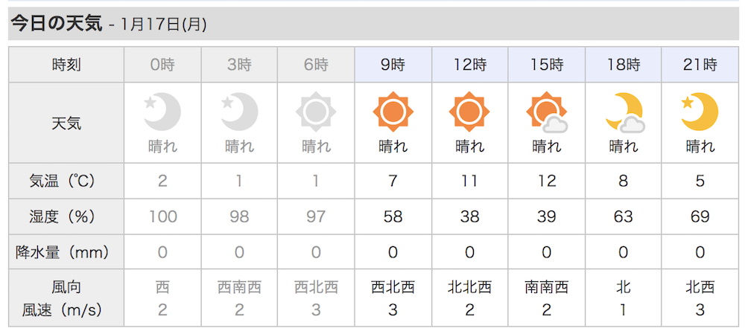Click the 12 degree temperature at 15時
The image size is (745, 334).
[546, 181]
